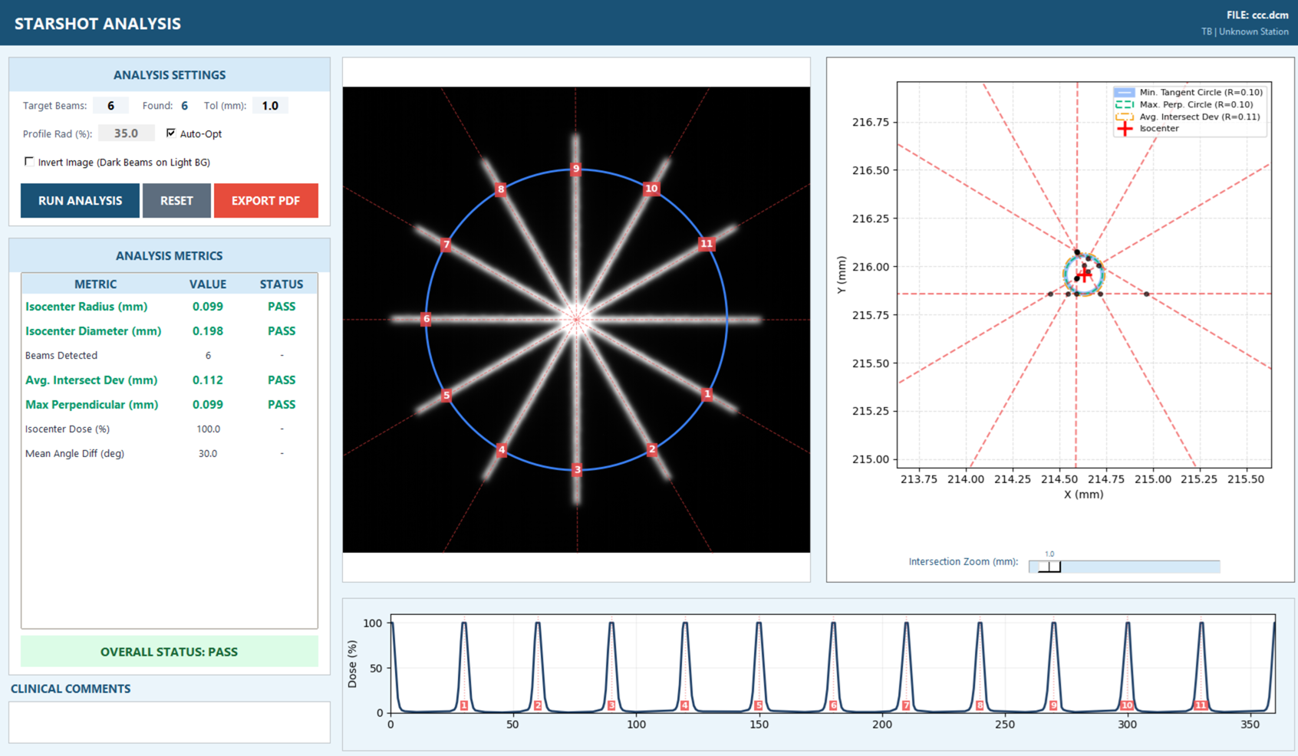This screenshot has width=1298, height=756.
Task: Select the Beams Detected row
Action: (x=170, y=356)
